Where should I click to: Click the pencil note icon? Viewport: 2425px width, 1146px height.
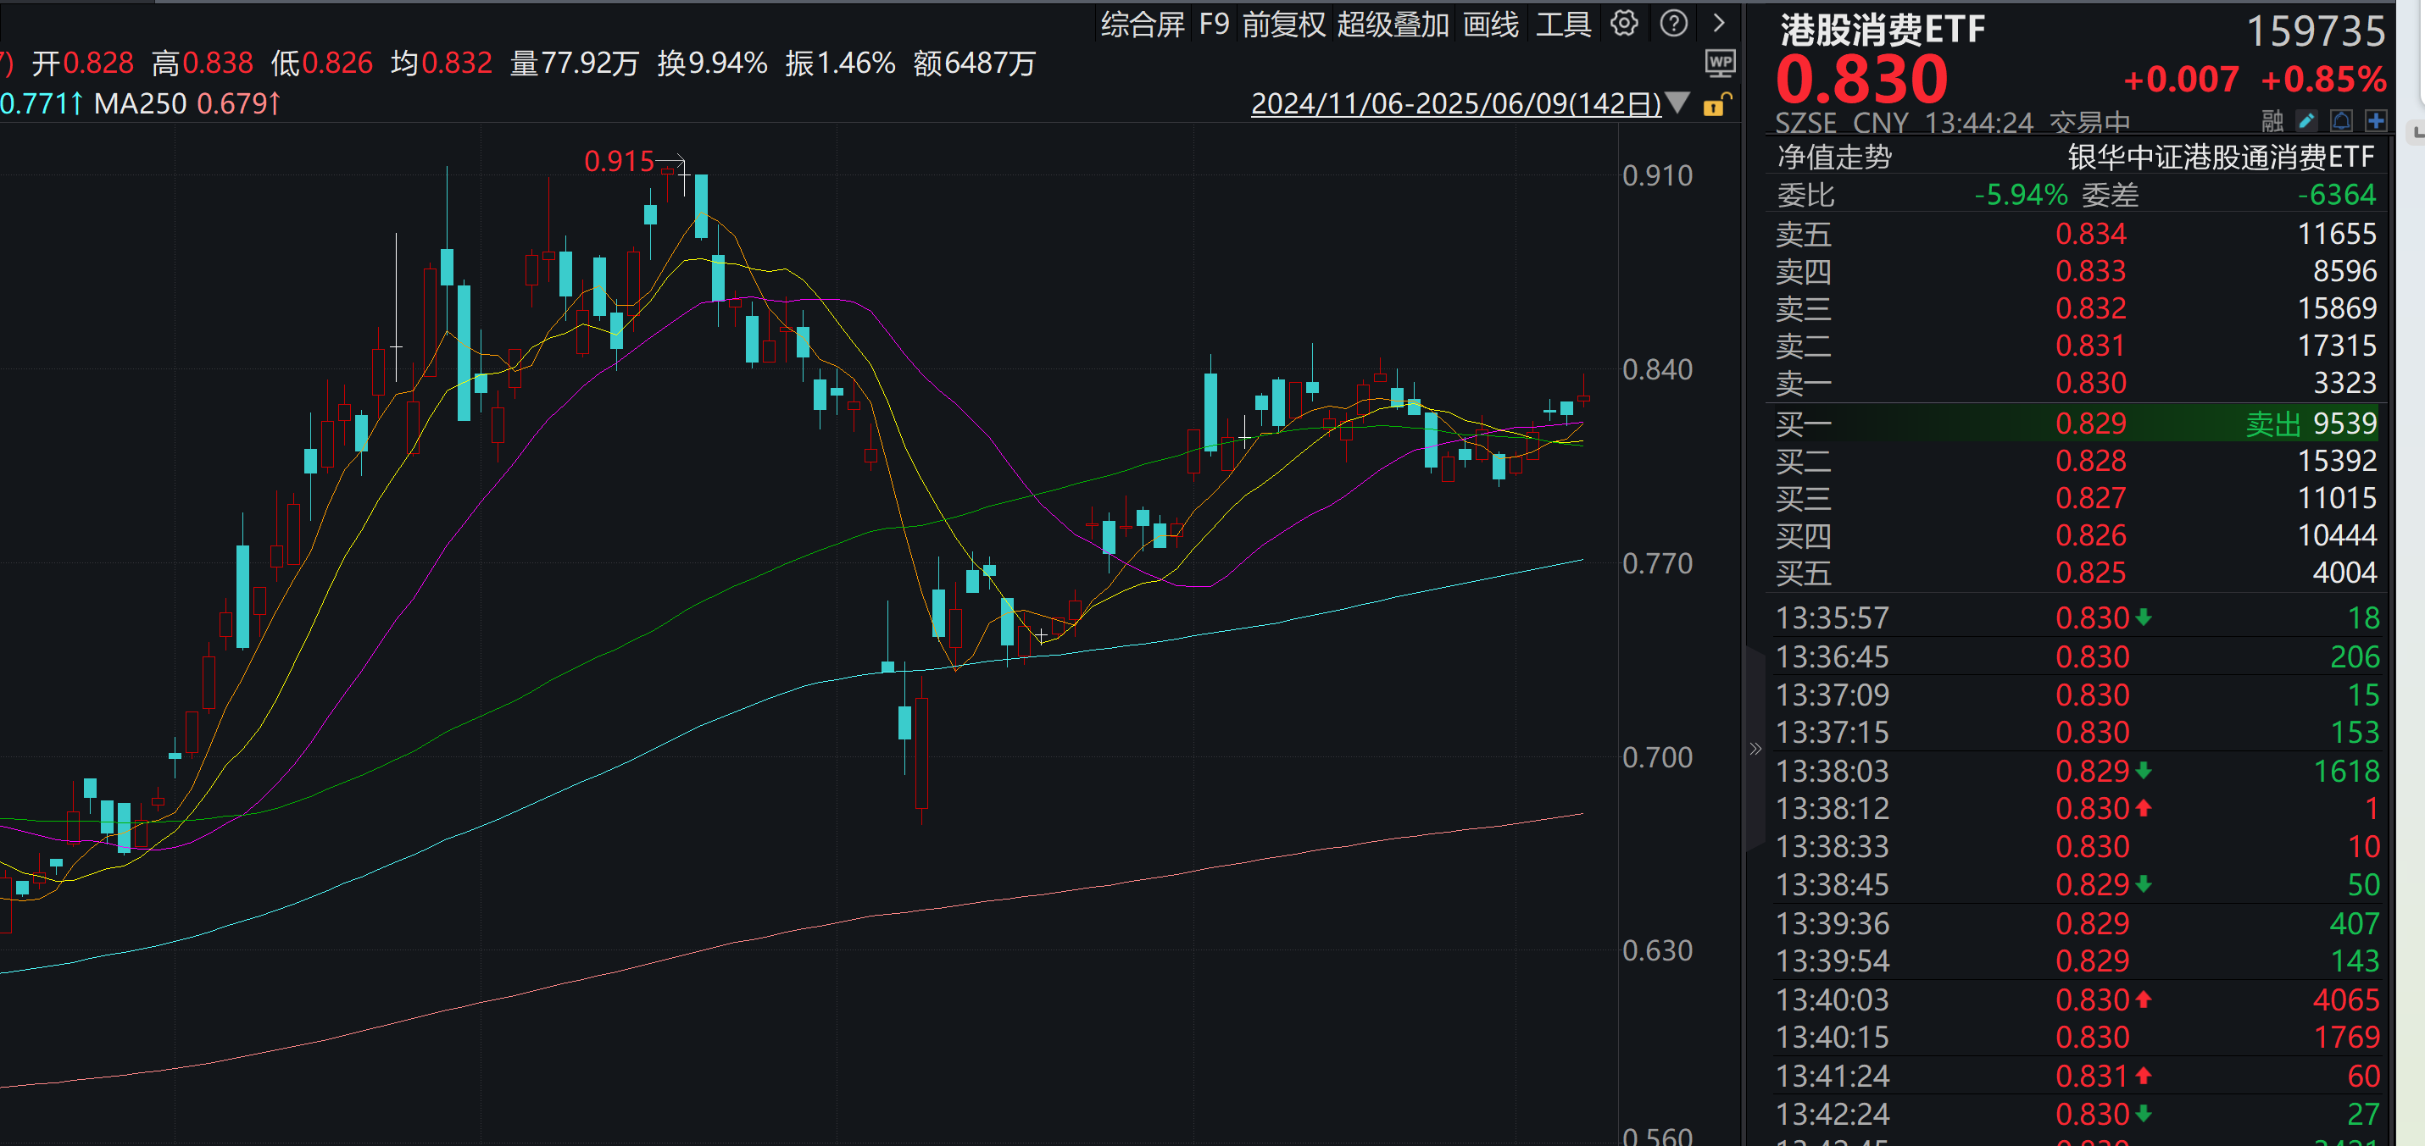[x=2305, y=121]
